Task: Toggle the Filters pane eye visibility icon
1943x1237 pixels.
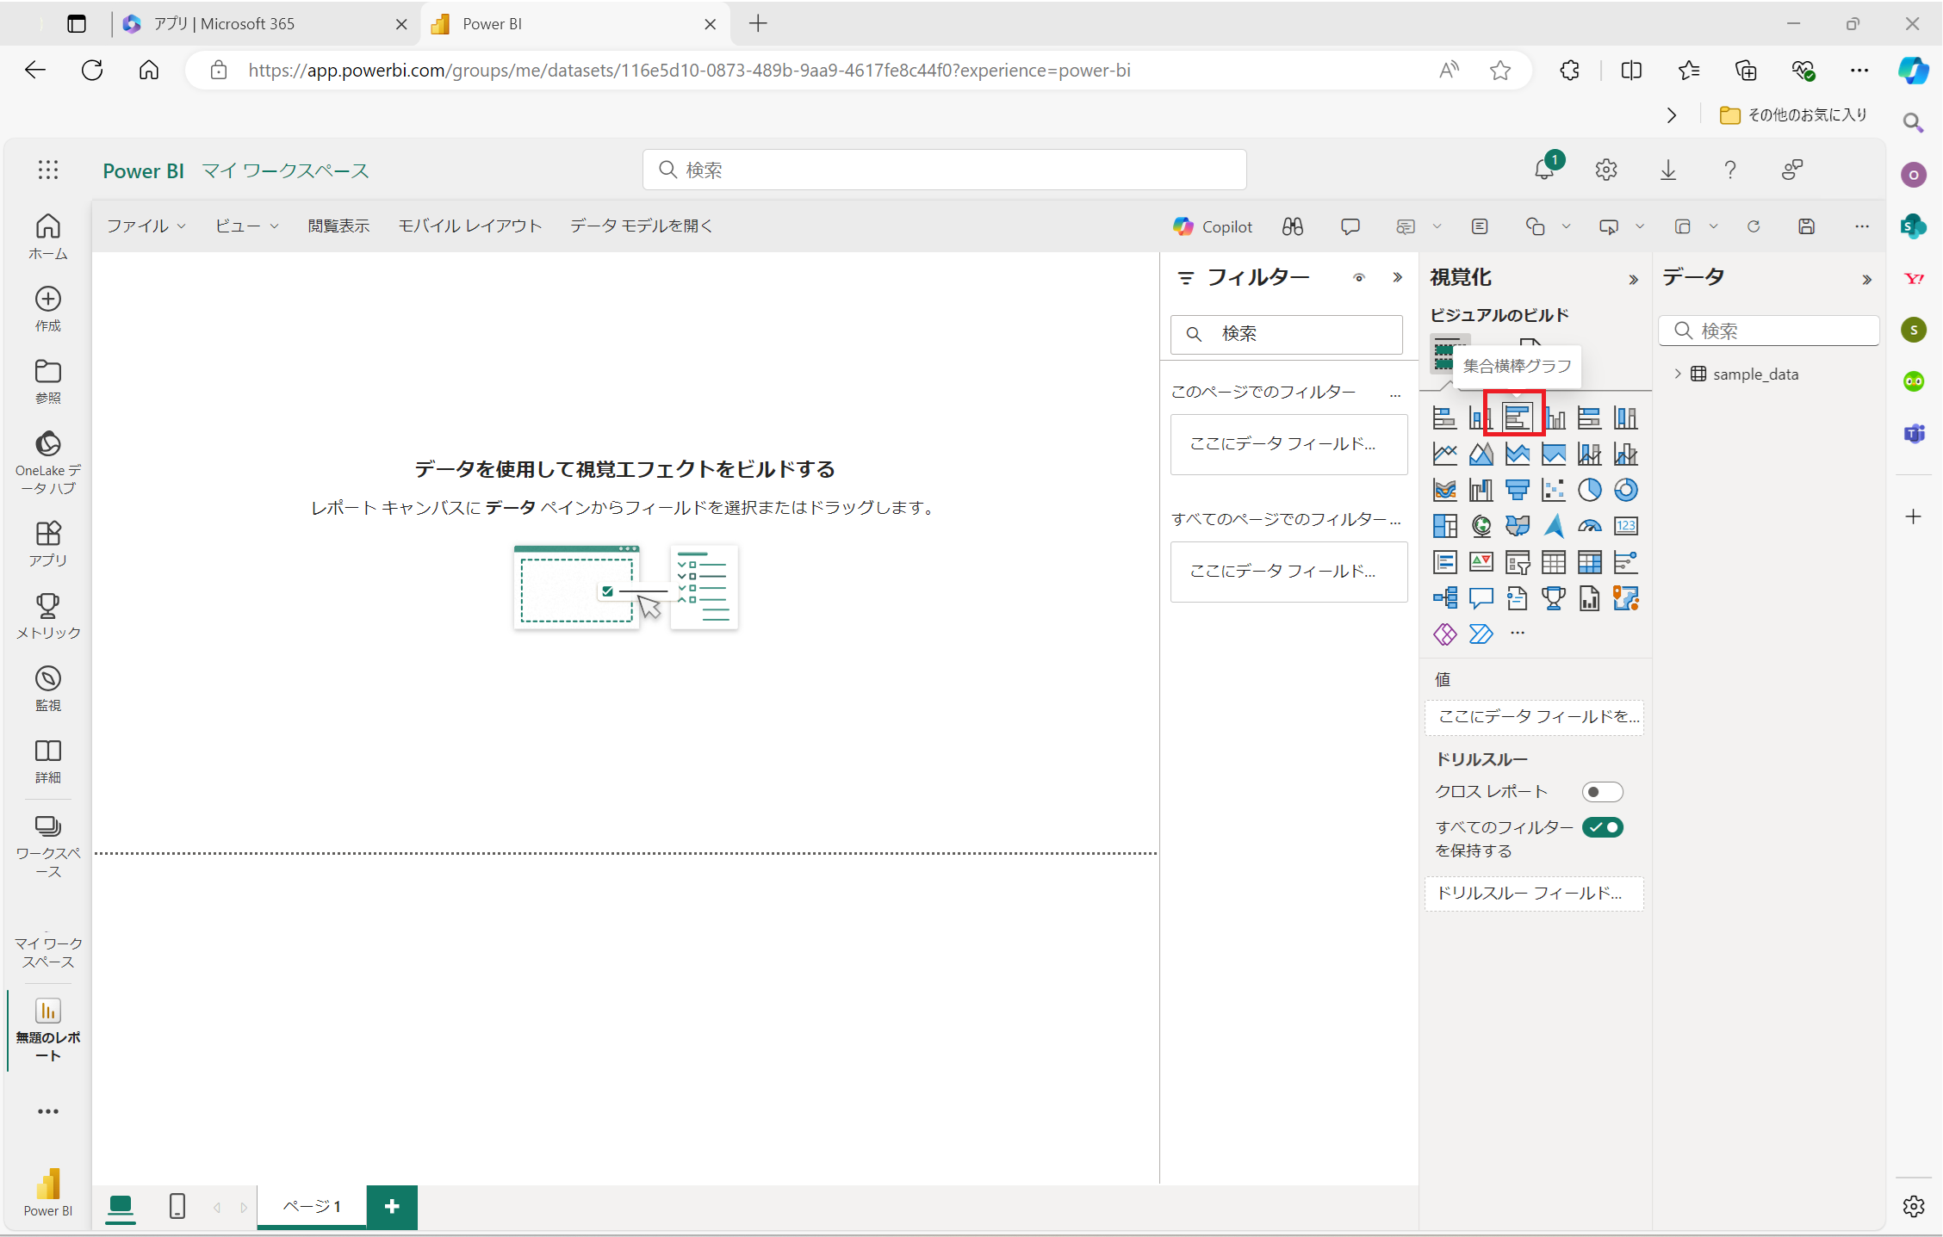Action: pos(1358,277)
